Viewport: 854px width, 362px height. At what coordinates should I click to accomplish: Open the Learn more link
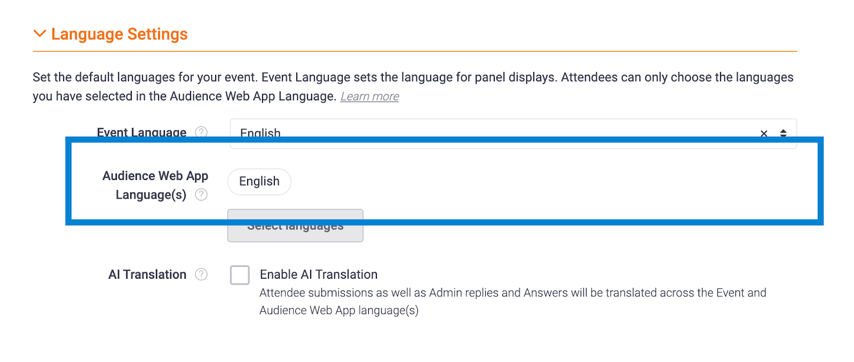point(369,97)
